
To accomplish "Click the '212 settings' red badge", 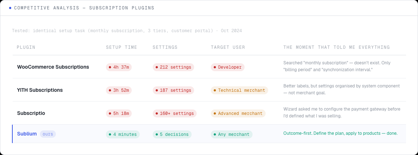I will [173, 67].
